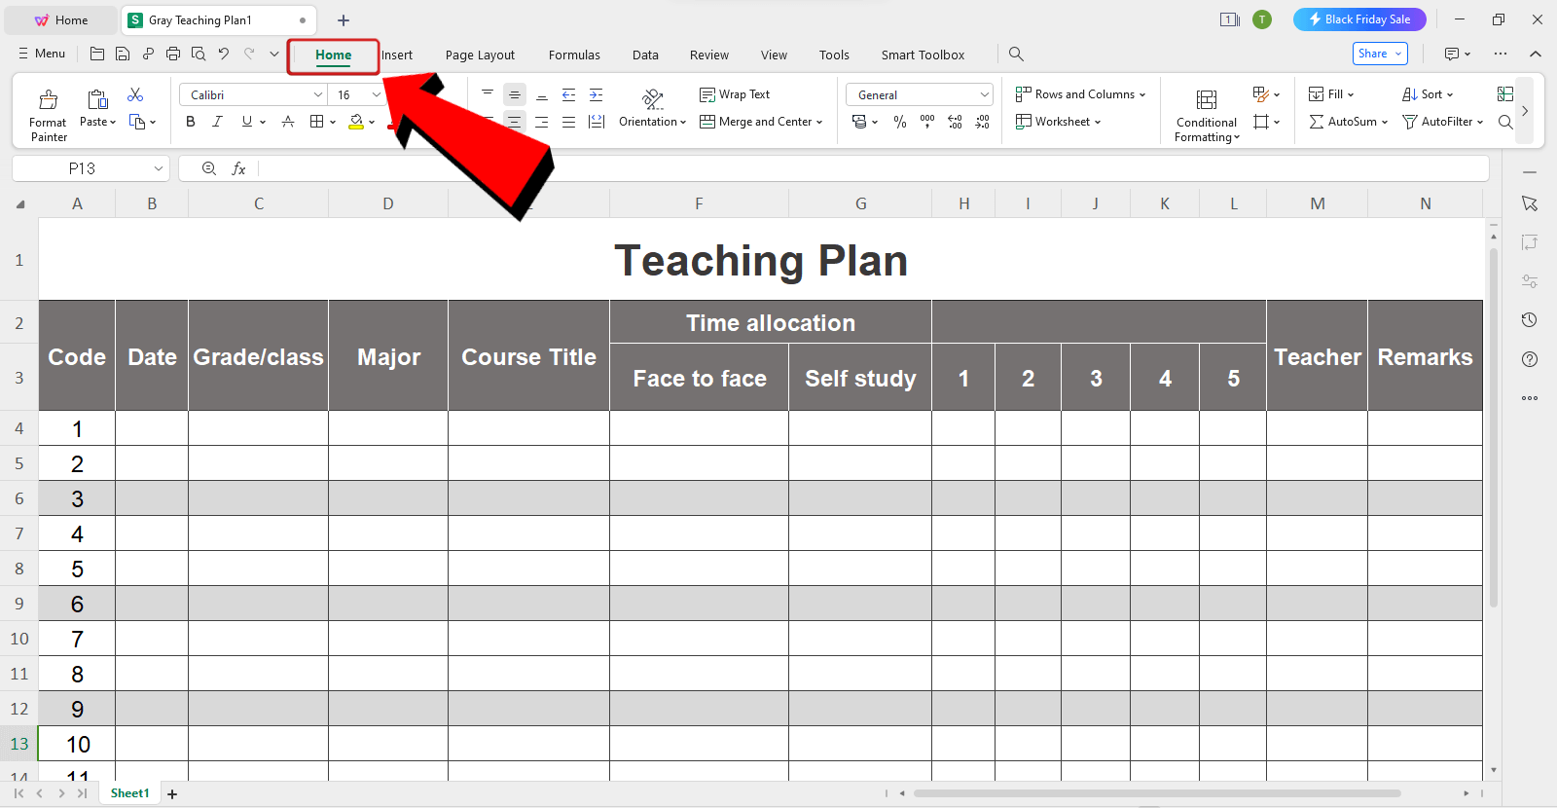The image size is (1557, 808).
Task: Open the Data ribbon tab
Action: pos(645,55)
